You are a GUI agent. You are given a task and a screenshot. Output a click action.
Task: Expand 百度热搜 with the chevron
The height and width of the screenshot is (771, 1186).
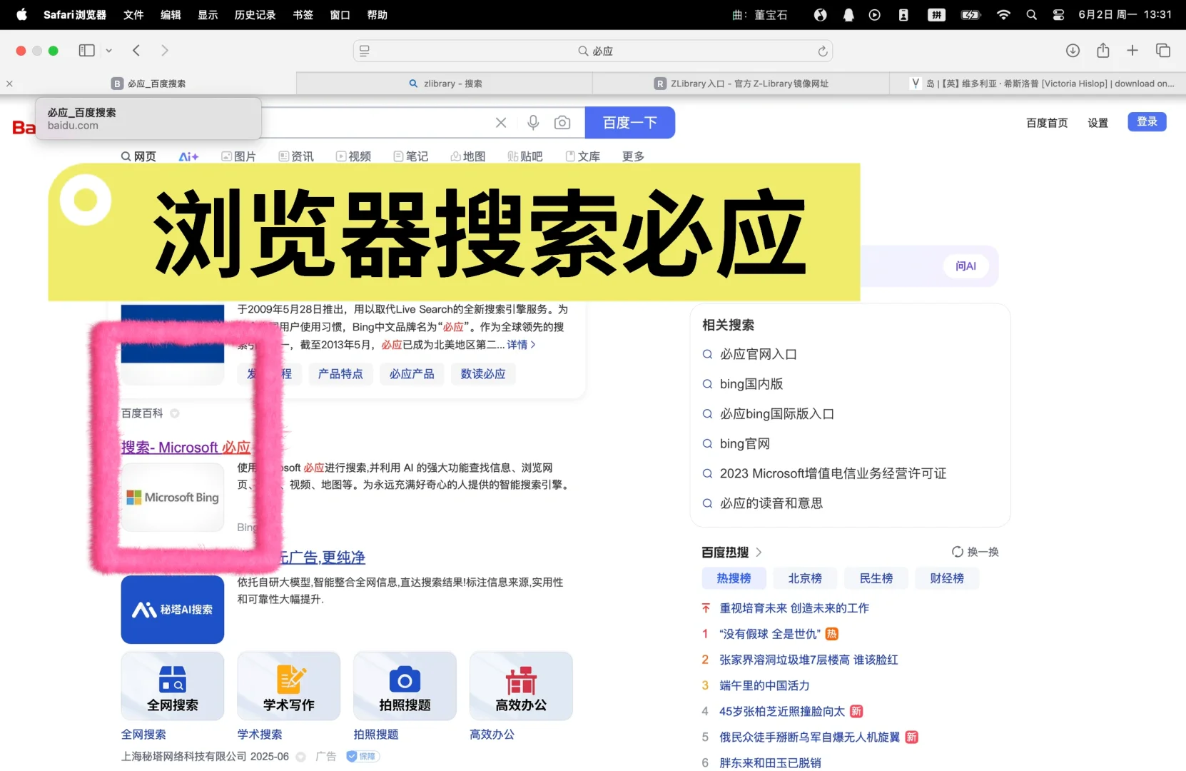(x=759, y=552)
